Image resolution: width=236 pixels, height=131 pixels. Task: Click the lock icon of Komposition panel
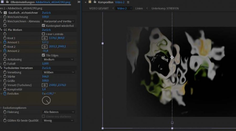point(95,2)
